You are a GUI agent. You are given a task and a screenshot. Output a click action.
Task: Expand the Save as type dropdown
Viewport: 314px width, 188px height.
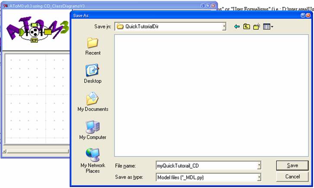point(259,177)
